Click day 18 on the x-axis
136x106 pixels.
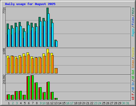[x=76, y=103]
